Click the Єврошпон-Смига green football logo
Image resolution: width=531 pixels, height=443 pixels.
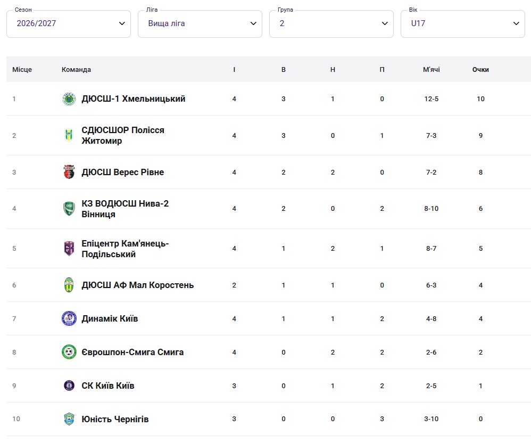tap(69, 352)
